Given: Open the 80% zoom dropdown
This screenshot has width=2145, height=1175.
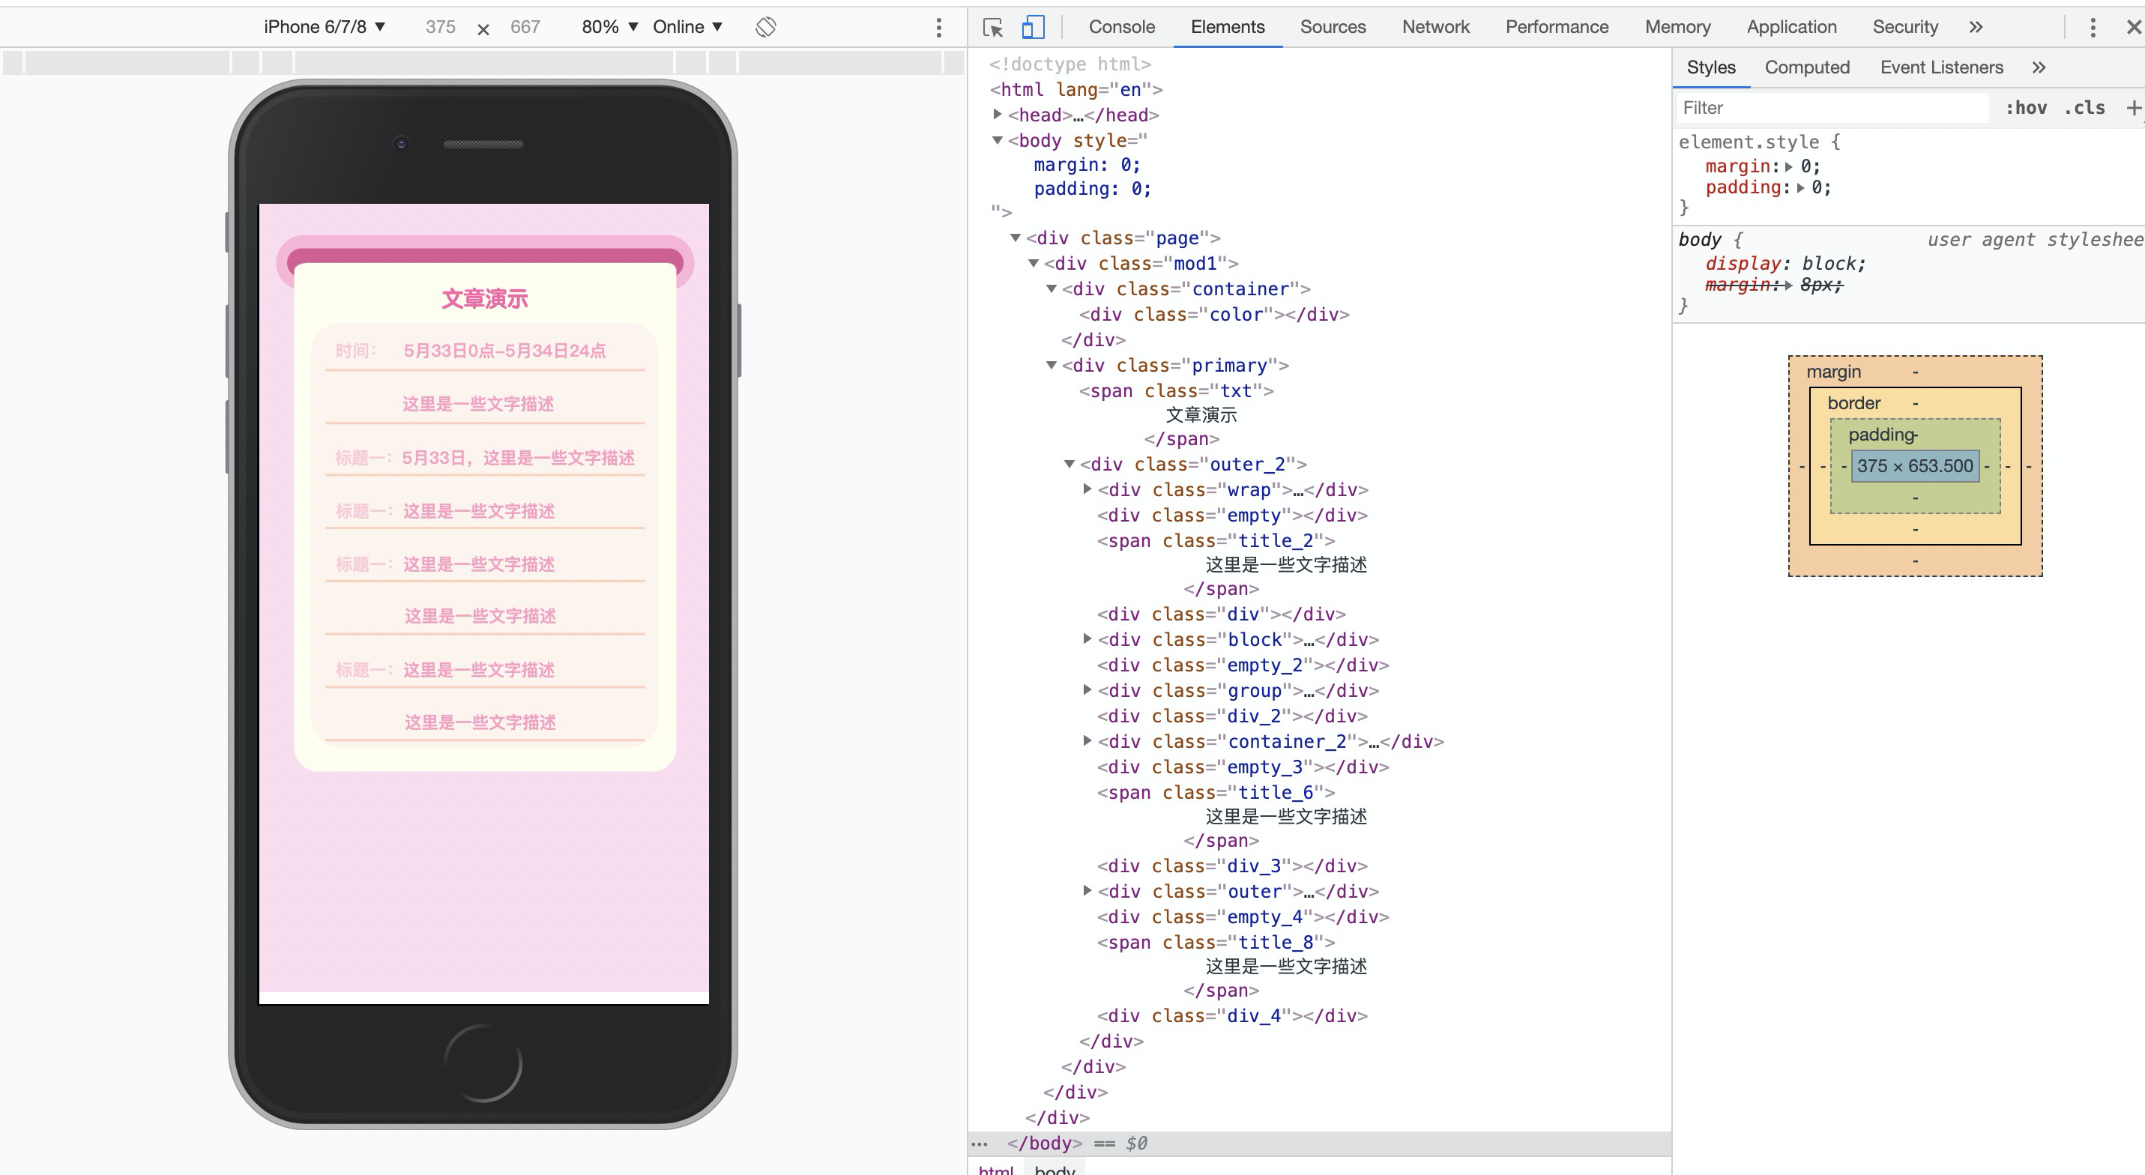Looking at the screenshot, I should pyautogui.click(x=609, y=27).
